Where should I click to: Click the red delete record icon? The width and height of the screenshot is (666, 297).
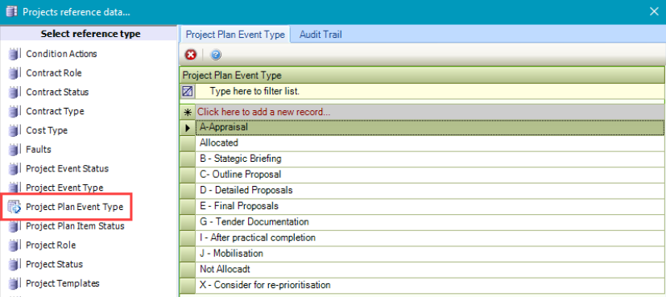click(x=191, y=55)
